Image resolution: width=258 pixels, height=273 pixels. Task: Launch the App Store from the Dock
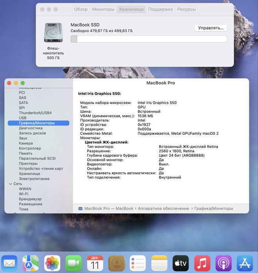[245, 263]
